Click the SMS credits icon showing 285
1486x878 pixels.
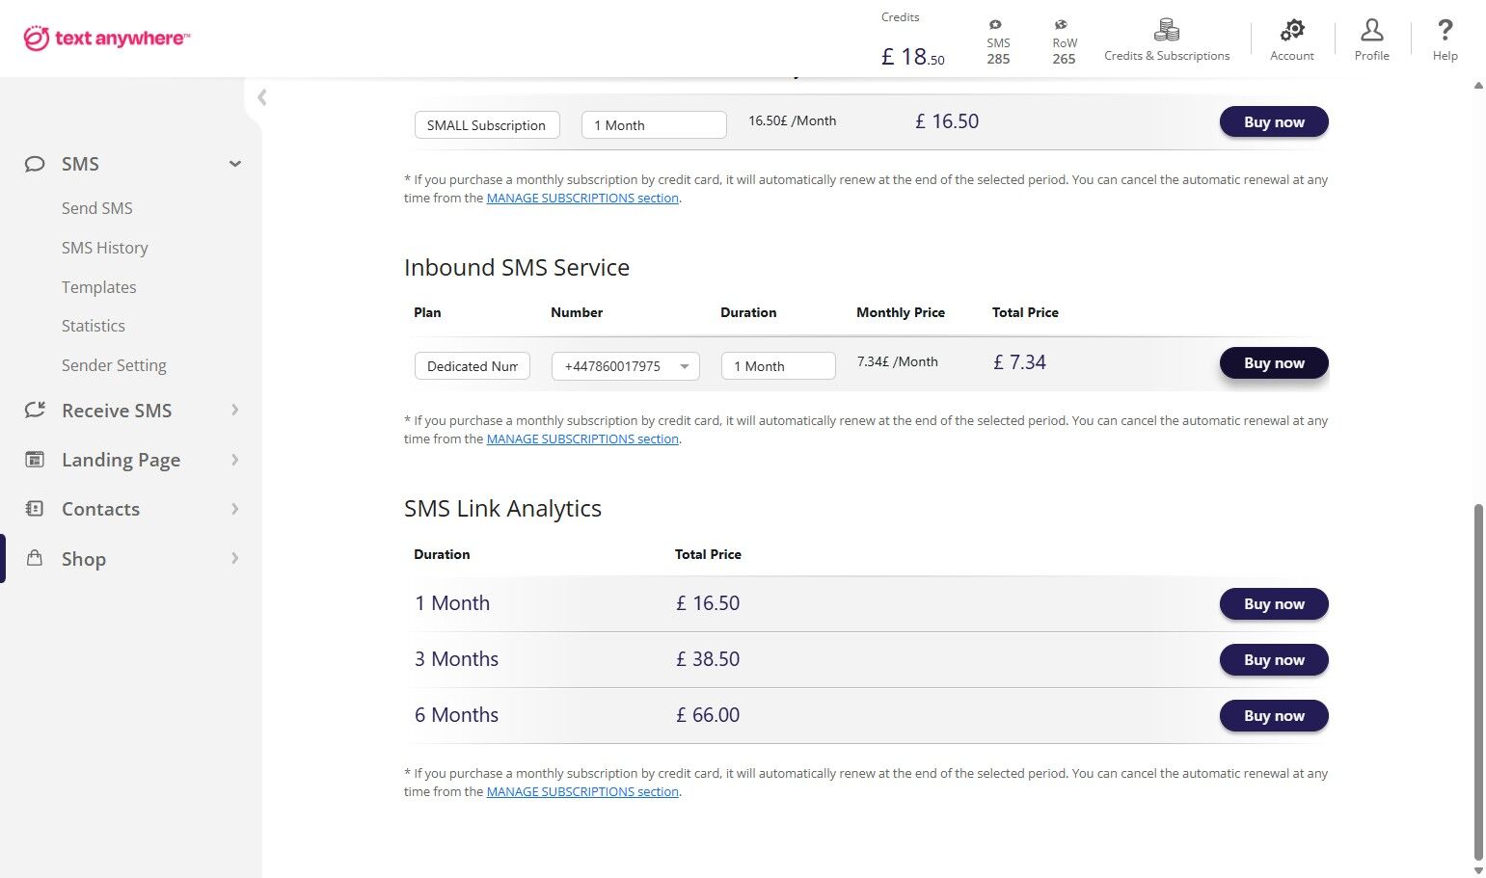[x=996, y=39]
